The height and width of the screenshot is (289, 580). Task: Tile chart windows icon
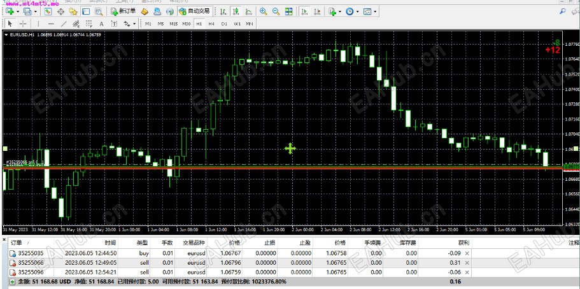[x=288, y=11]
